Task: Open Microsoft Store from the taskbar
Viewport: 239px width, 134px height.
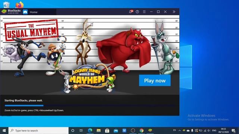Action: pos(107,131)
